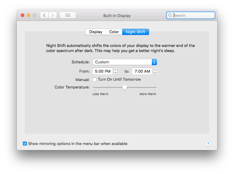Go back with the left arrow button

[x=44, y=15]
